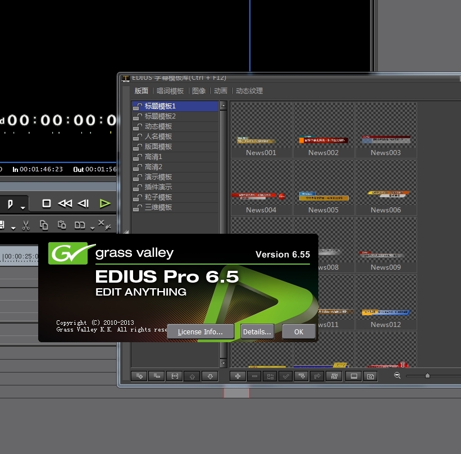Select News002 template thumbnail
Screen dimensions: 461x454
coord(323,130)
